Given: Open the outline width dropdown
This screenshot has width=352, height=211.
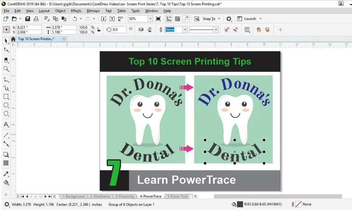Looking at the screenshot, I should coord(185,30).
